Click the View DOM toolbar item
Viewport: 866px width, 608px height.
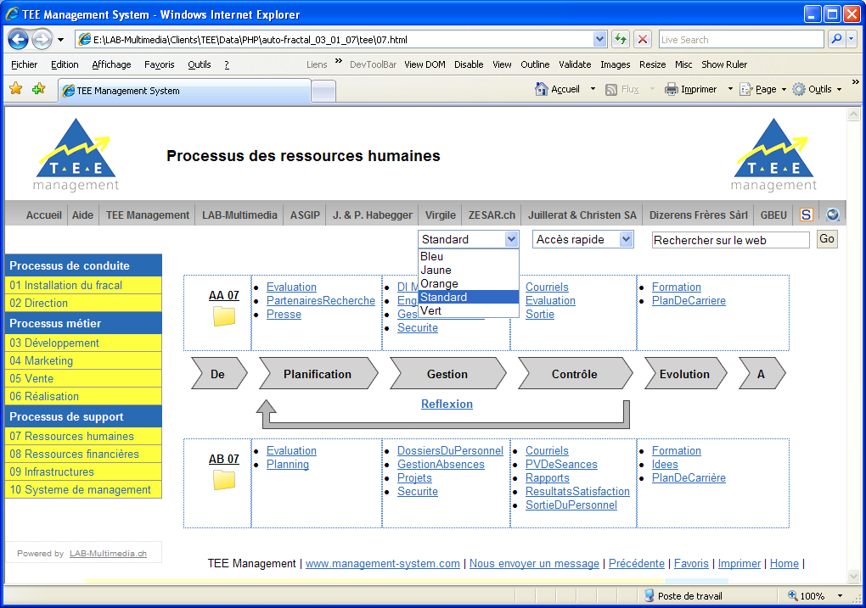click(425, 64)
